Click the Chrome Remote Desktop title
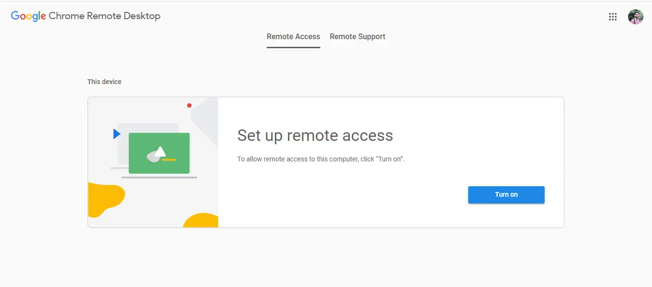The width and height of the screenshot is (652, 287). [105, 16]
